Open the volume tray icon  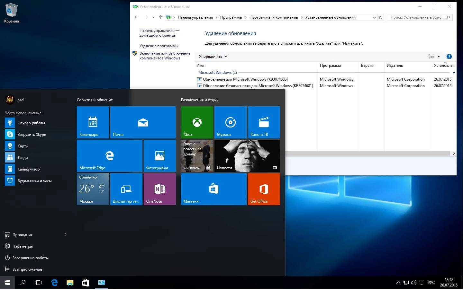point(413,283)
